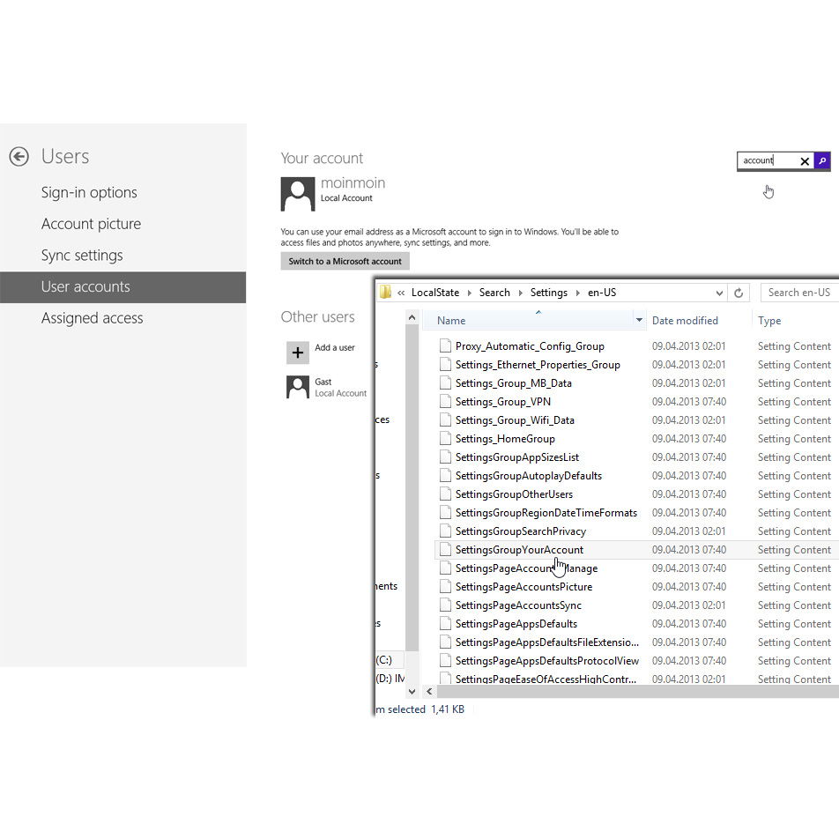Viewport: 839px width, 839px height.
Task: Expand the Search breadcrumb arrow
Action: click(520, 293)
